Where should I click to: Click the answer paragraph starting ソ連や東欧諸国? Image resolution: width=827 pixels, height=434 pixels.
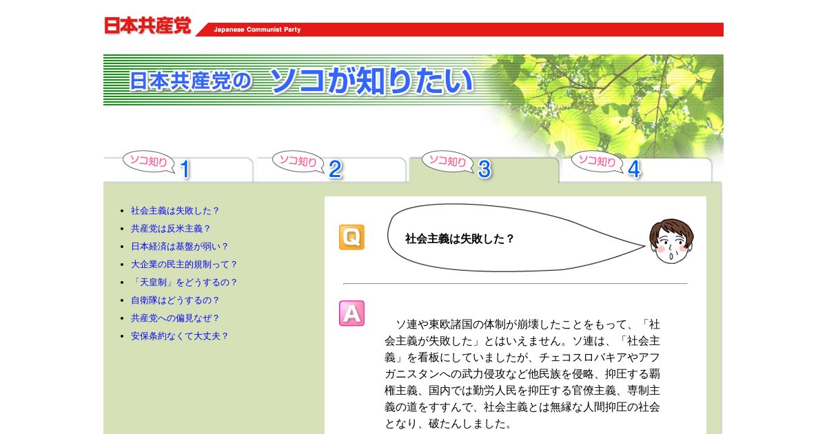(x=522, y=373)
